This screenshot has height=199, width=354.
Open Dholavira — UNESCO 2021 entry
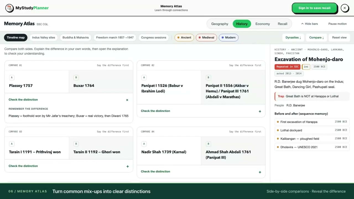[x=312, y=147]
